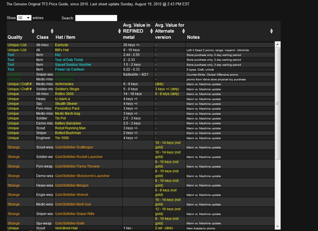
Task: Click the Search input box
Action: coord(96,18)
